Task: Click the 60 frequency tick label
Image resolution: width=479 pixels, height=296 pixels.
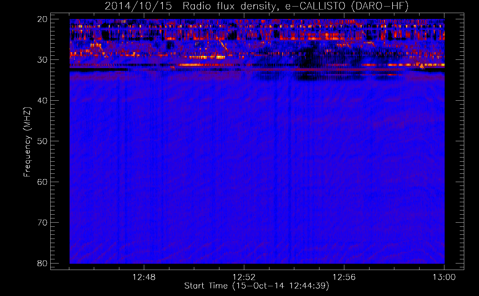Action: click(x=42, y=182)
